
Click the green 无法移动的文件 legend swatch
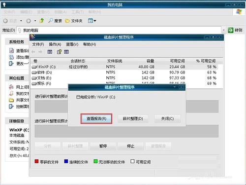tap(95, 161)
